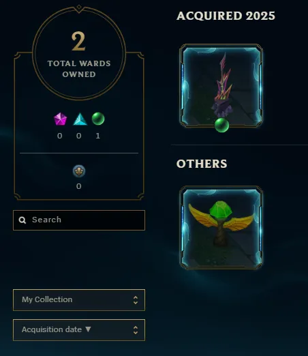Screen dimensions: 308x356
Task: Click the diamond ornament atop the total wards circle
Action: pos(79,7)
